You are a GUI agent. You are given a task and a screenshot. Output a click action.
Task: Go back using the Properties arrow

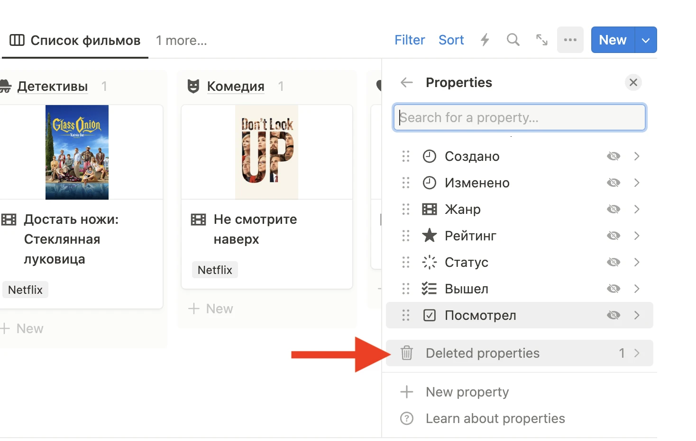[406, 82]
